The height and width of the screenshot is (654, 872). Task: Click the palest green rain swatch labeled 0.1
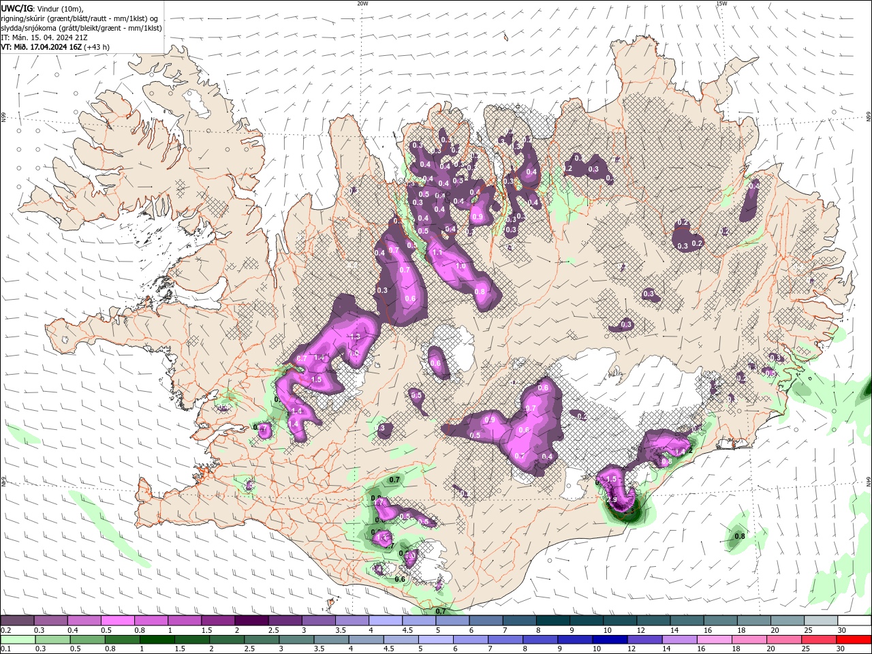coord(18,640)
